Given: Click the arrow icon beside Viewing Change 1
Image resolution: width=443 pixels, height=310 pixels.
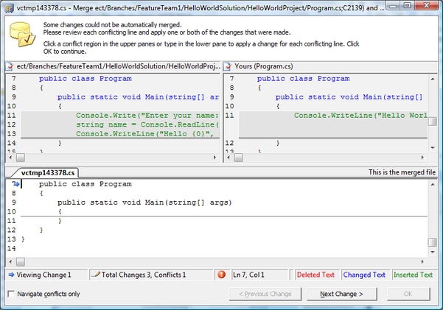Looking at the screenshot, I should click(10, 275).
